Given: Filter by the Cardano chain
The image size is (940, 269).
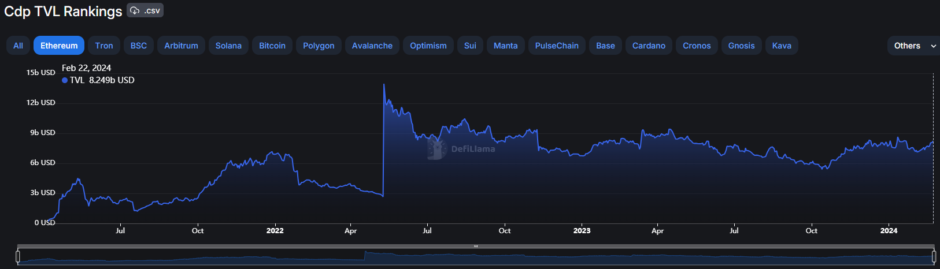Looking at the screenshot, I should coord(649,46).
